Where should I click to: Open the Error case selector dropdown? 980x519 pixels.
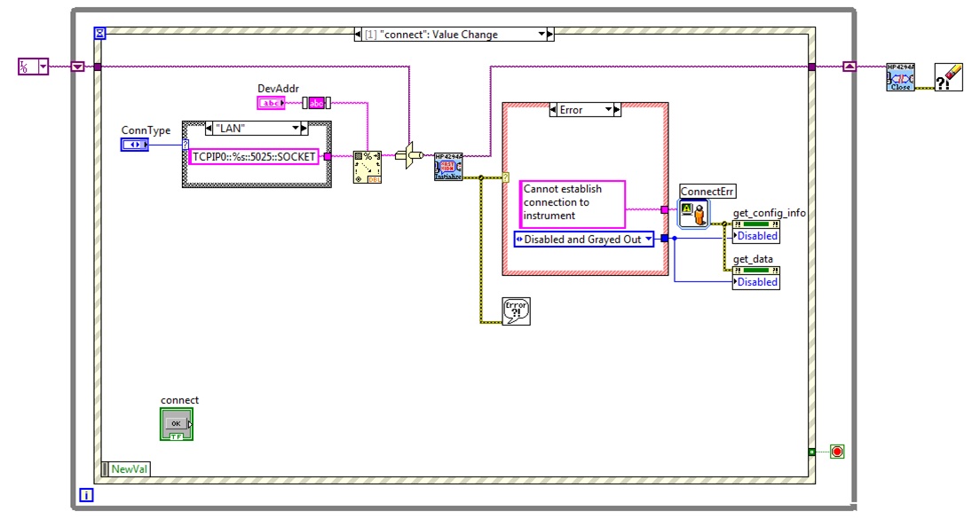click(611, 110)
